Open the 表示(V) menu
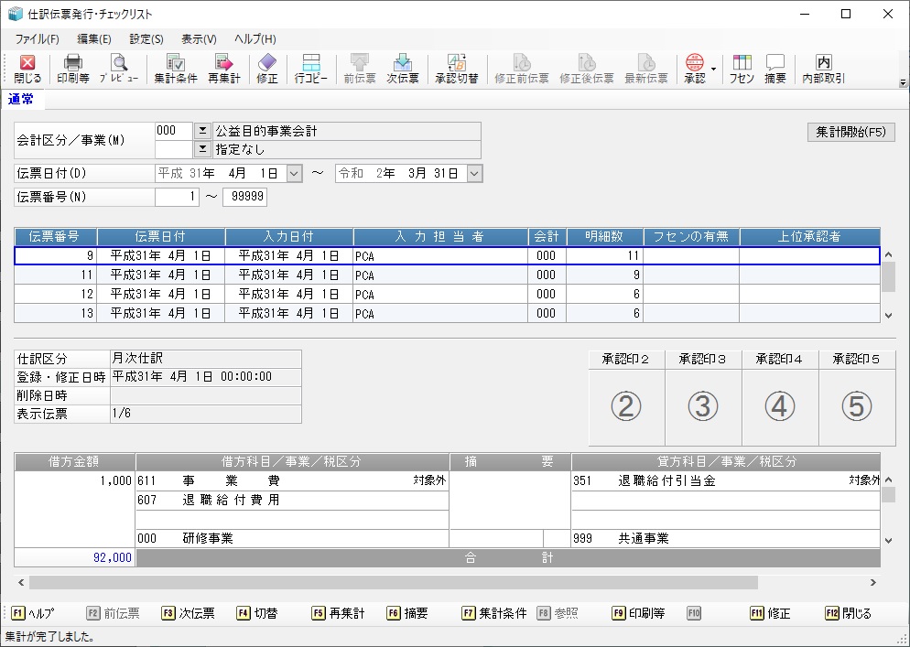Screen dimensions: 910x647 (199, 39)
